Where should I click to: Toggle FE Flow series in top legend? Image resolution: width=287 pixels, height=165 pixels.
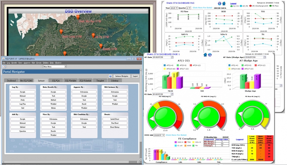click(x=270, y=6)
